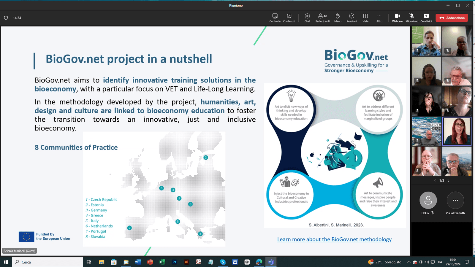Viewport: 475px width, 267px height.
Task: Open Photoshop from the taskbar
Action: coord(174,262)
